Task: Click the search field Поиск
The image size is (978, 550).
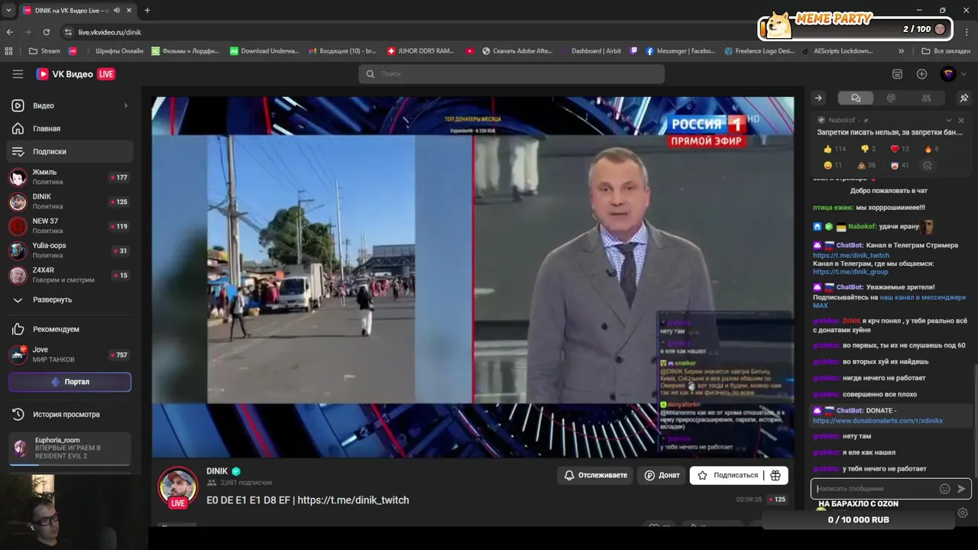Action: [511, 74]
